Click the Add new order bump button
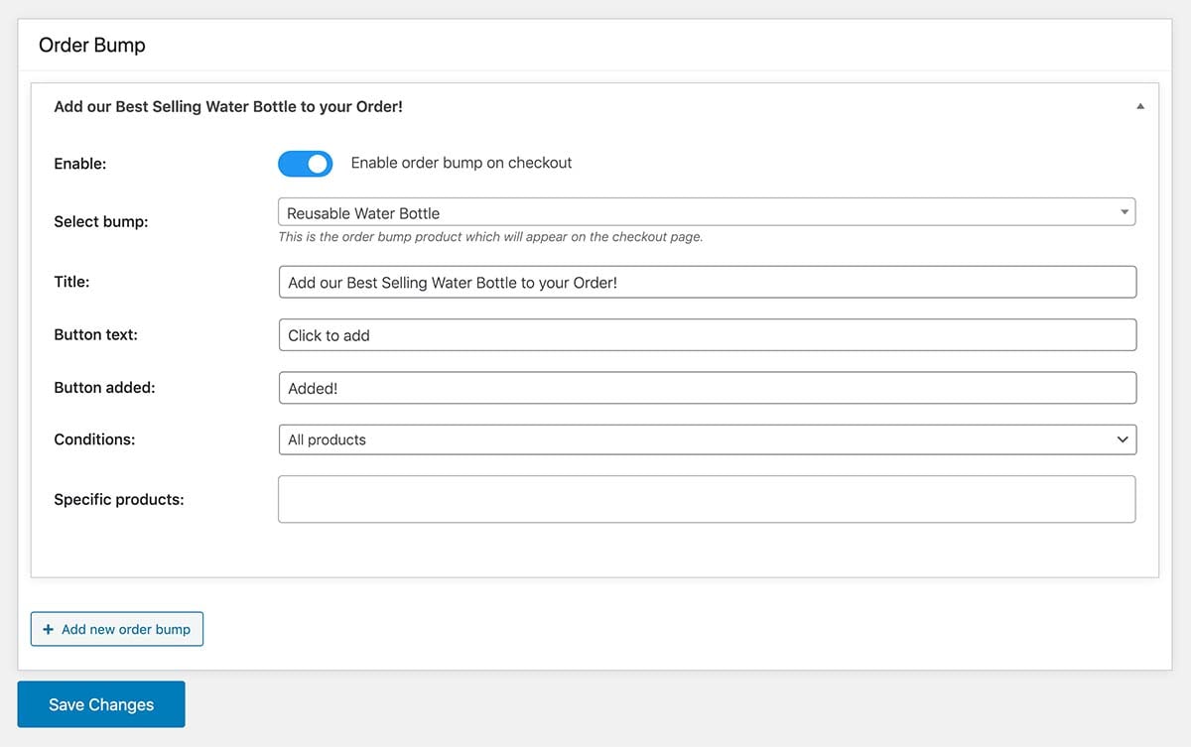This screenshot has height=747, width=1191. (x=117, y=629)
